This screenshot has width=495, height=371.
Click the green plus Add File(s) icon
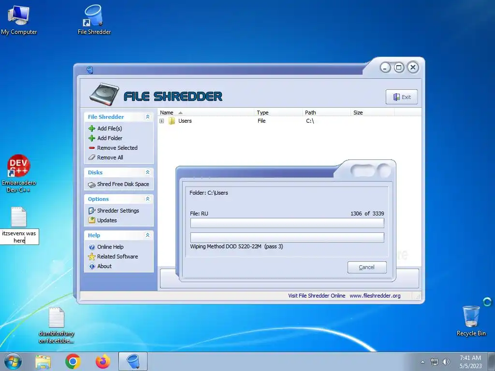92,128
